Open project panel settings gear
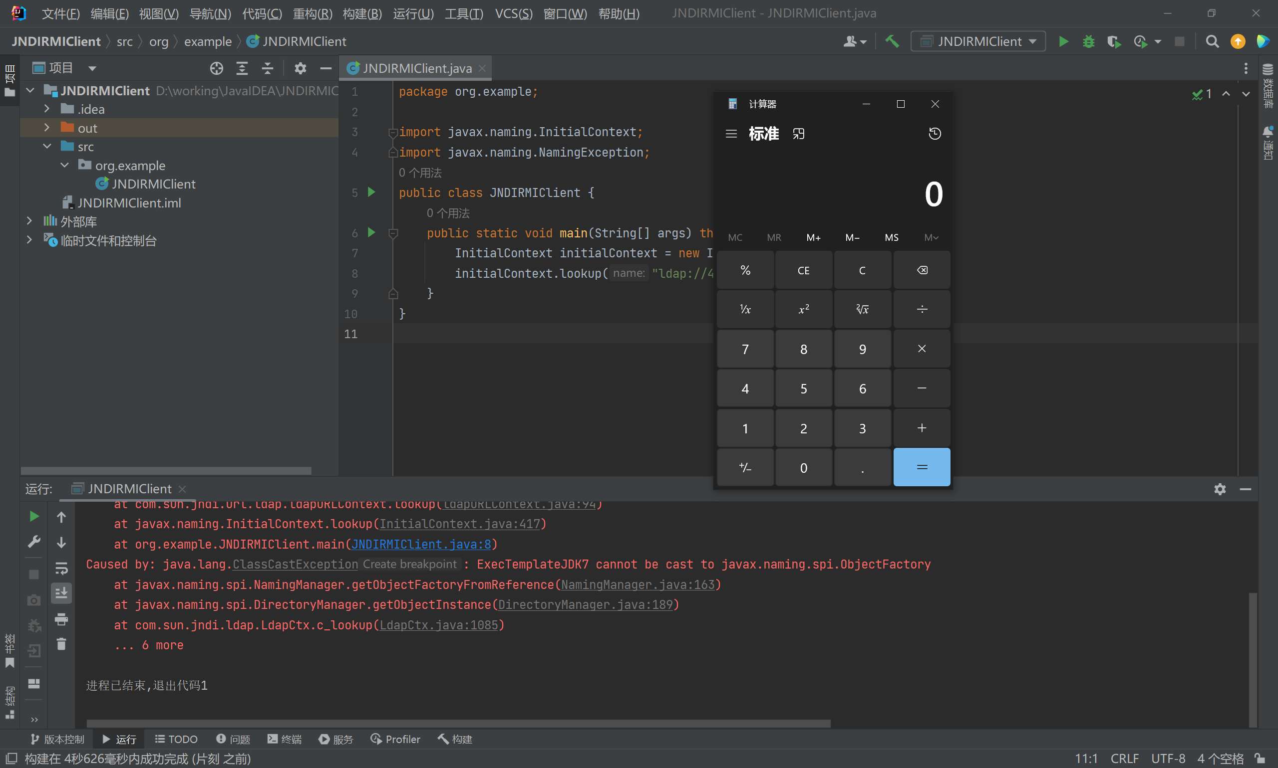 tap(301, 68)
